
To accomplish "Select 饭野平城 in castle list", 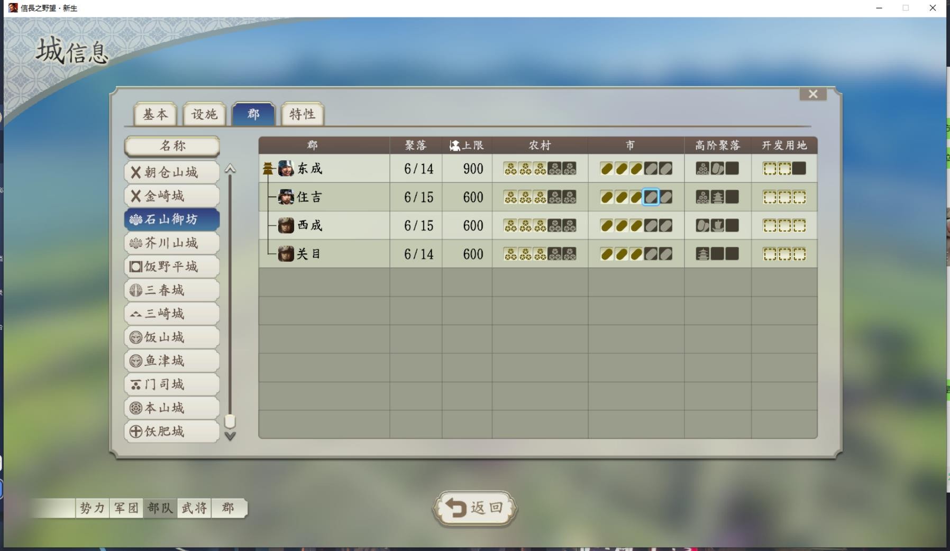I will pos(172,267).
